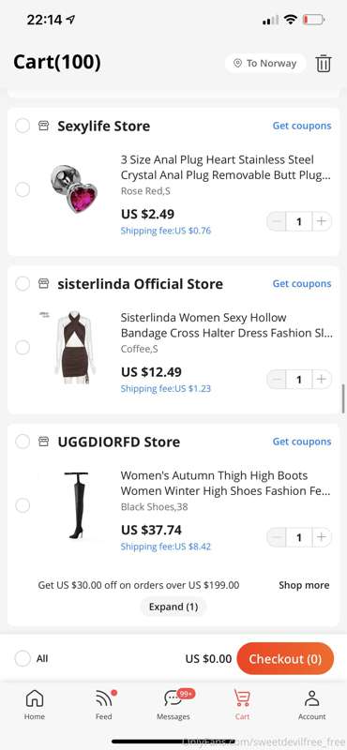This screenshot has width=347, height=750.
Task: Select the Sisterlinda halter dress item
Action: (23, 347)
